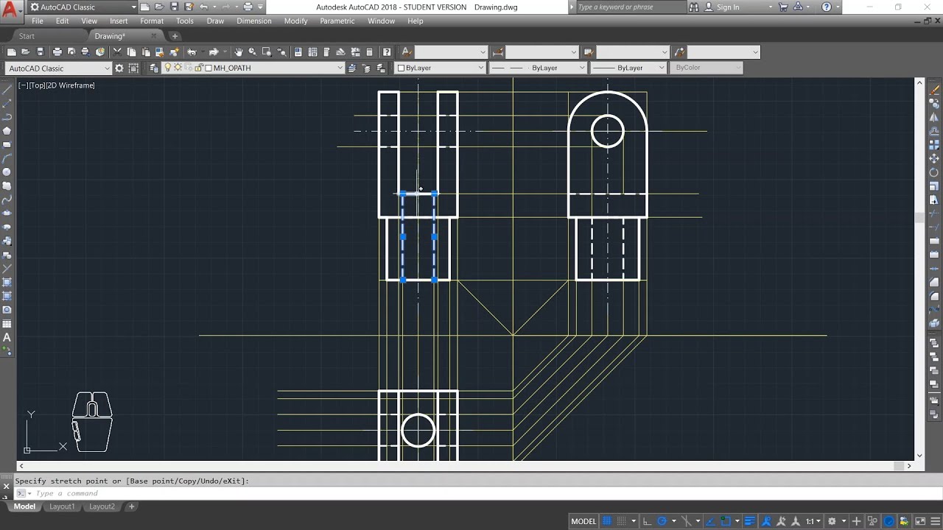Open the Autodesk App Store cart icon
Screen dimensions: 943x530
783,7
